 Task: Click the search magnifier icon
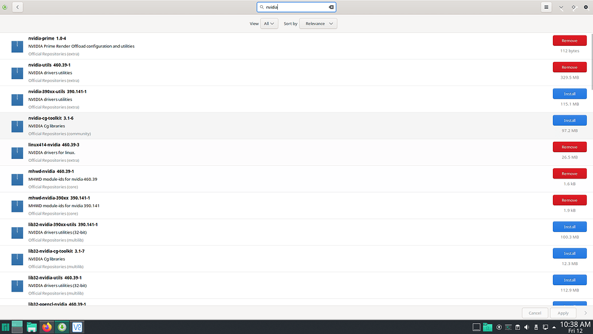(262, 7)
